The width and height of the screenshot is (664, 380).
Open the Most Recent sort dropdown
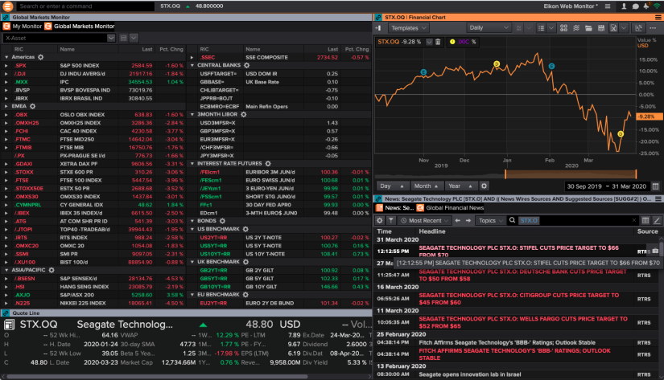(x=425, y=220)
